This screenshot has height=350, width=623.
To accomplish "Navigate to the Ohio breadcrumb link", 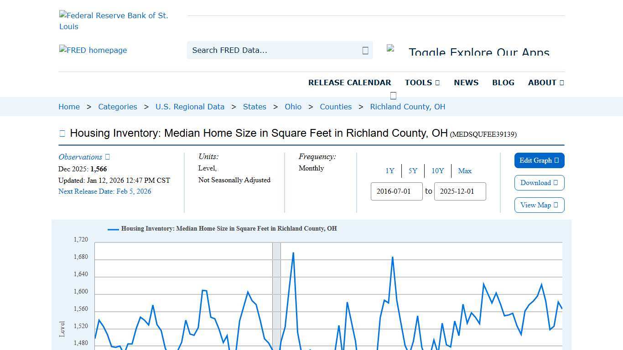I will [293, 107].
